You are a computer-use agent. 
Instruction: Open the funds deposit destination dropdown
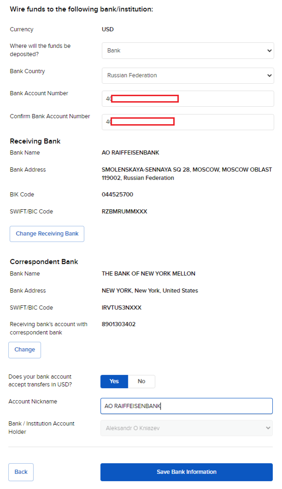point(186,51)
